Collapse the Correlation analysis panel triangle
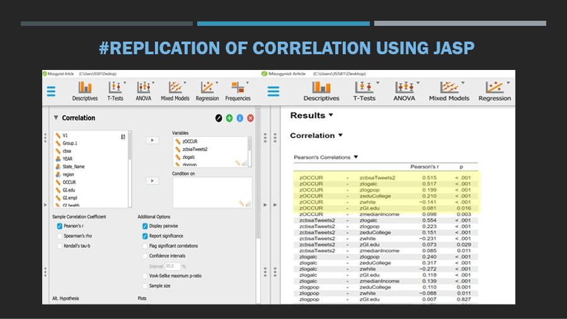The width and height of the screenshot is (567, 319). [55, 117]
